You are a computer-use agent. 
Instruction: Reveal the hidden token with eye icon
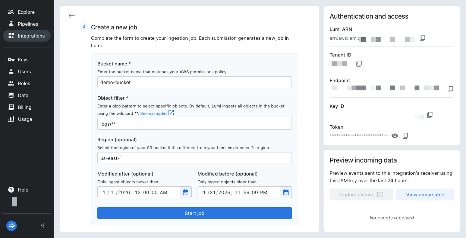395,136
